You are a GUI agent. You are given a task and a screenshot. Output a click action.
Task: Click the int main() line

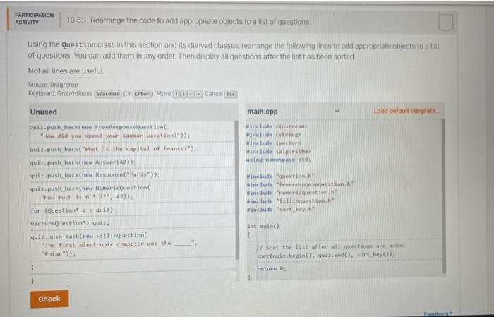tap(263, 226)
